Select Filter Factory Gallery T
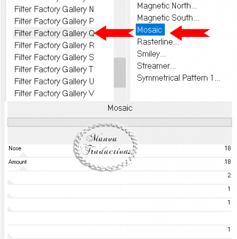This screenshot has height=239, width=237. (x=54, y=69)
